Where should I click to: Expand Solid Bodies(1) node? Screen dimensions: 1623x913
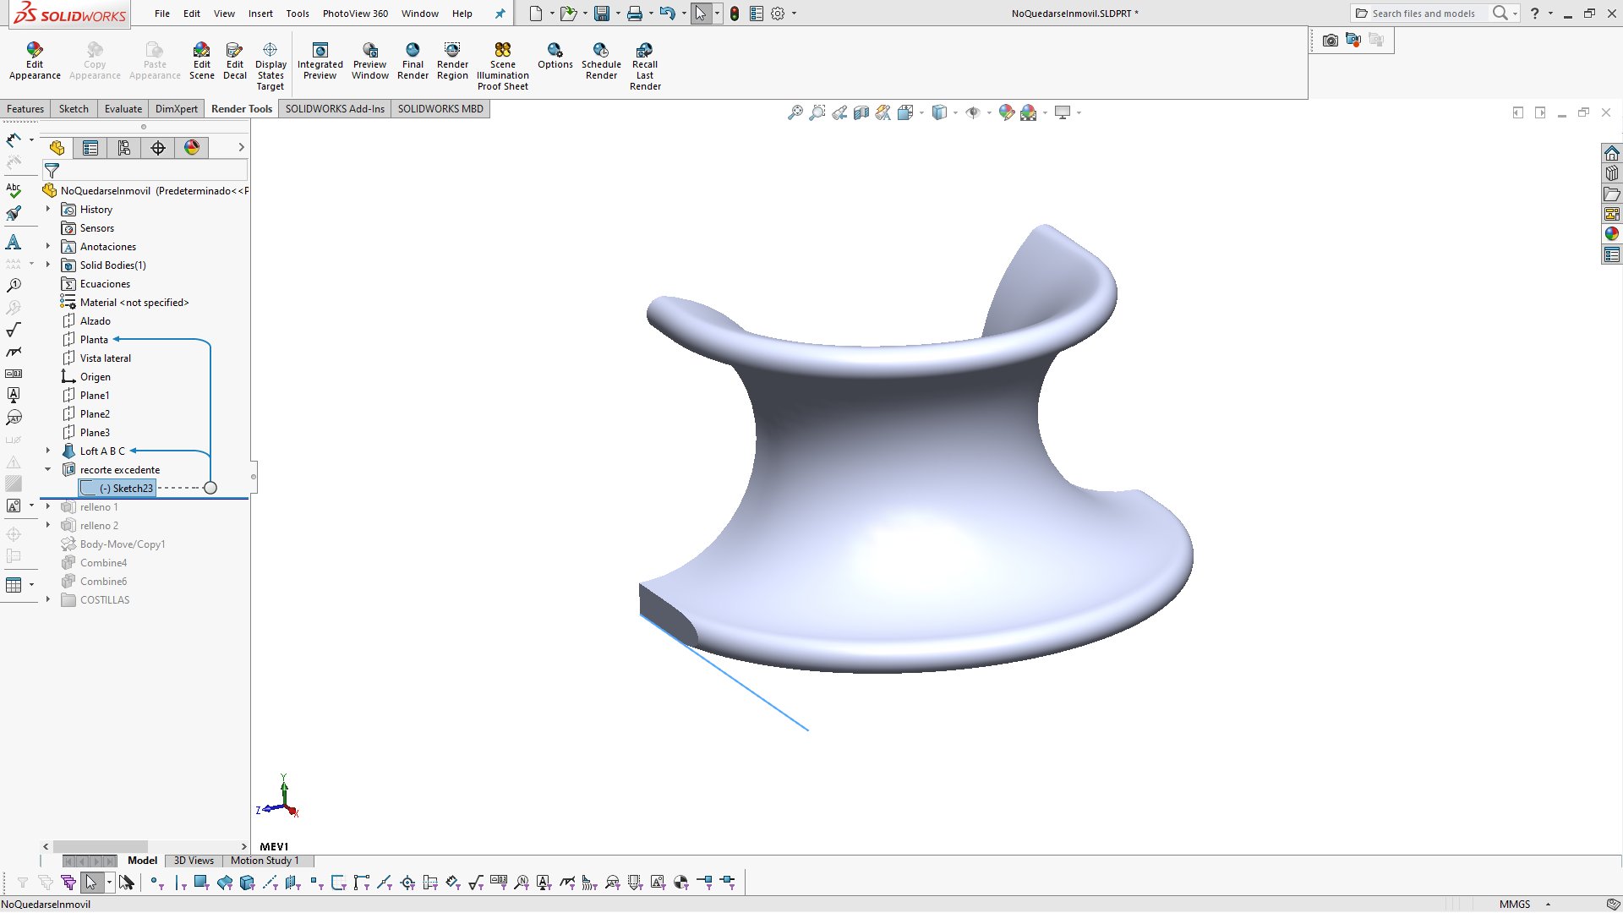(x=48, y=265)
